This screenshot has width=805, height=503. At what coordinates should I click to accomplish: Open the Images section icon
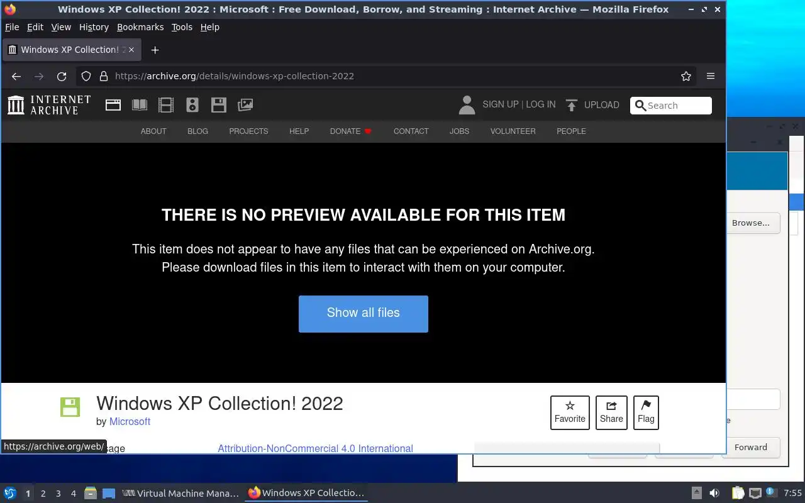pos(245,105)
